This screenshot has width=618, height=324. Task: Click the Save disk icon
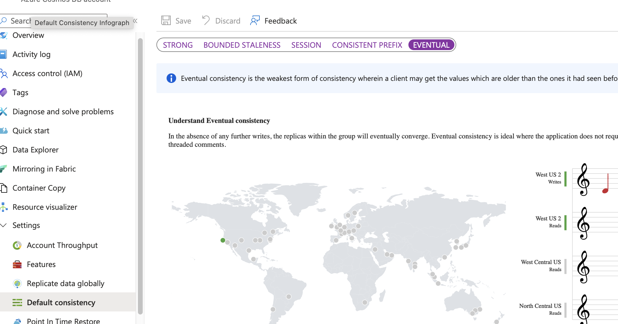(x=166, y=21)
